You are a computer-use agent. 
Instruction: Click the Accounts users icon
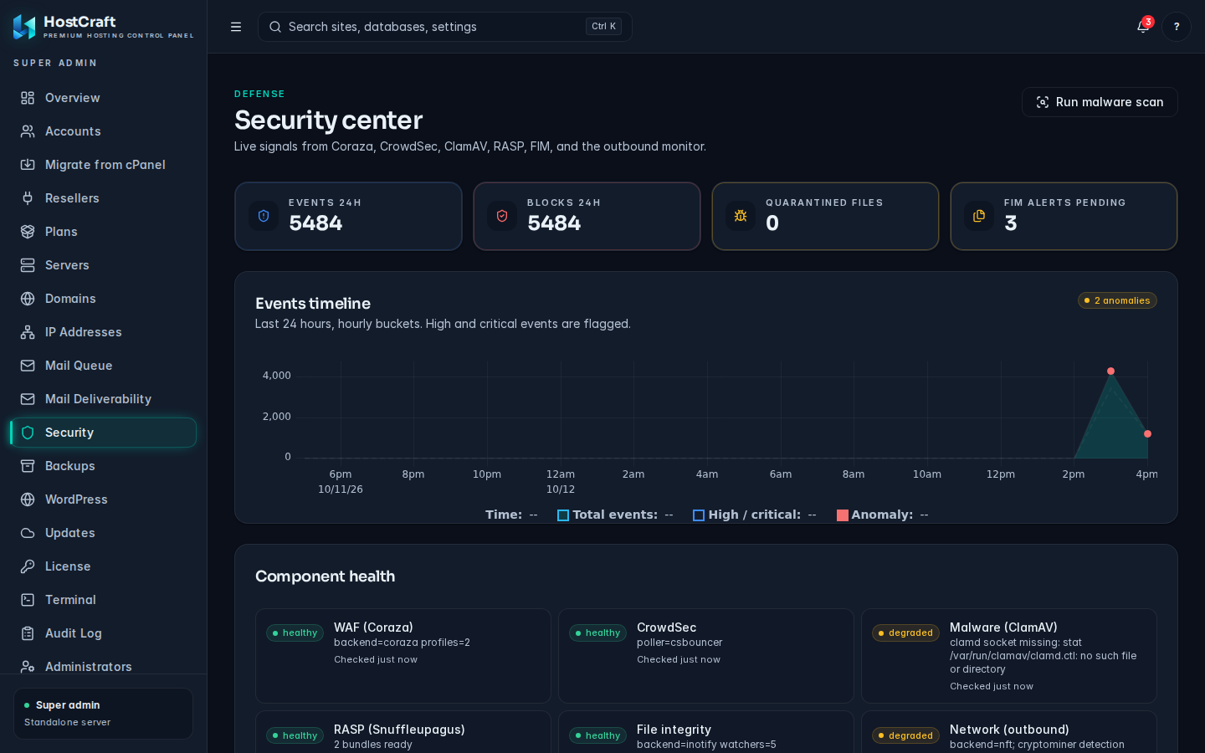28,131
